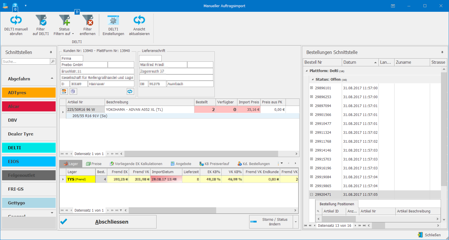The height and width of the screenshot is (240, 449).
Task: Open Vorliegende EK Kalkulationen tab
Action: coord(136,164)
